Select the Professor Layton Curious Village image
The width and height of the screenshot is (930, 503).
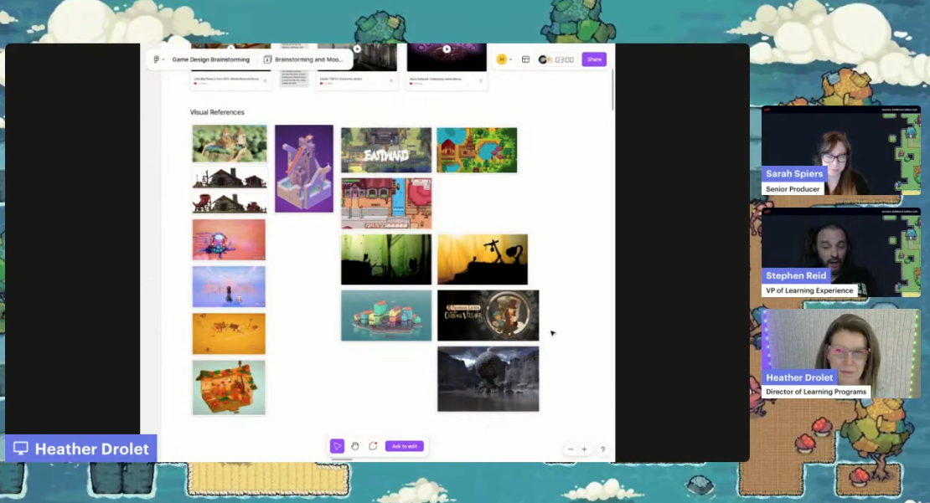click(488, 316)
